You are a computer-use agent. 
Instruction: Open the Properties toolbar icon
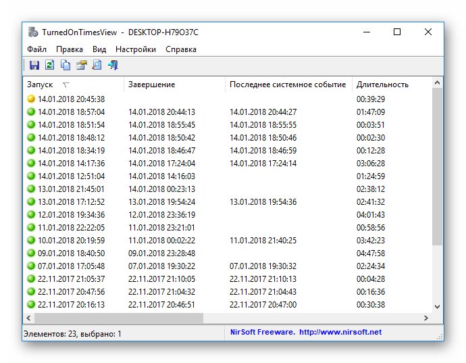click(82, 66)
